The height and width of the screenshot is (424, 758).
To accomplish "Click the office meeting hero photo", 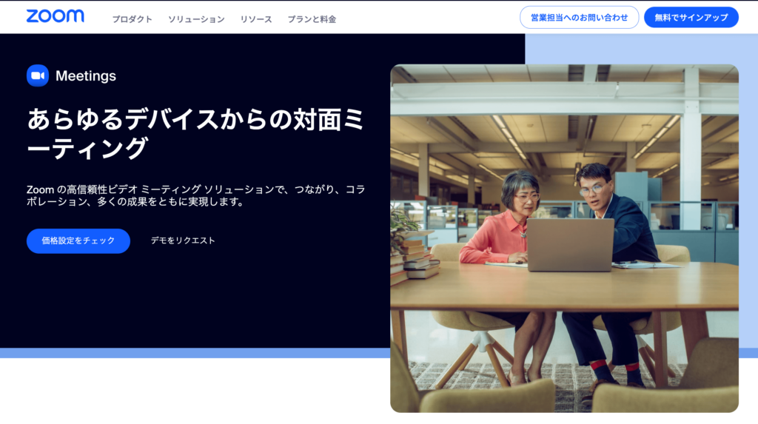I will (x=564, y=238).
